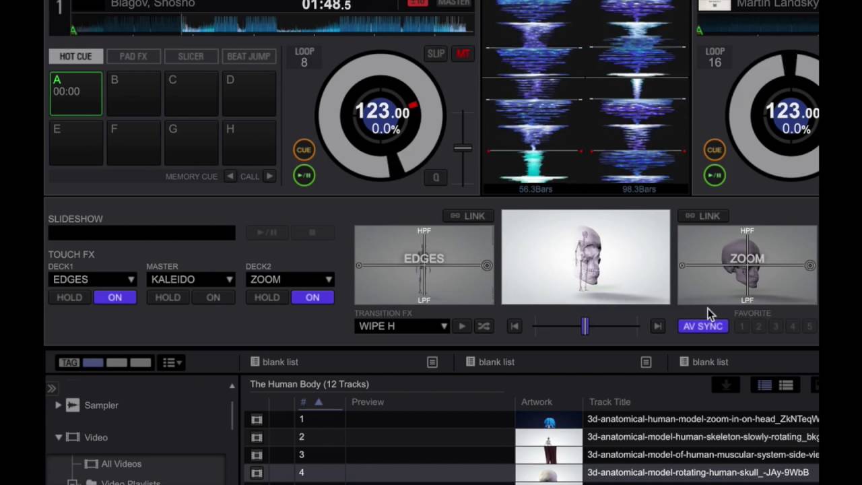Toggle play/pause on deck 2
Screen dimensions: 862x485
coord(715,176)
